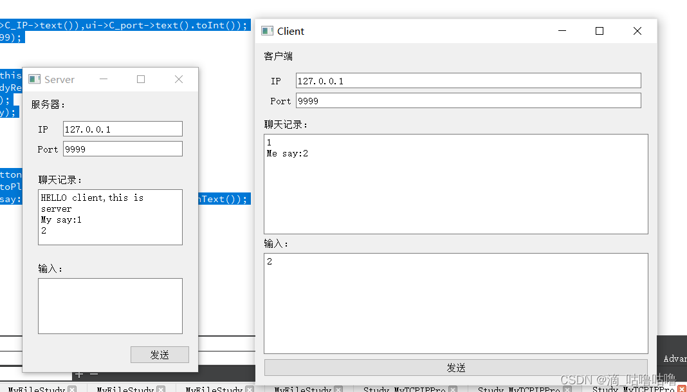Click the '输入:' label in Server window
The height and width of the screenshot is (392, 687).
tap(50, 268)
